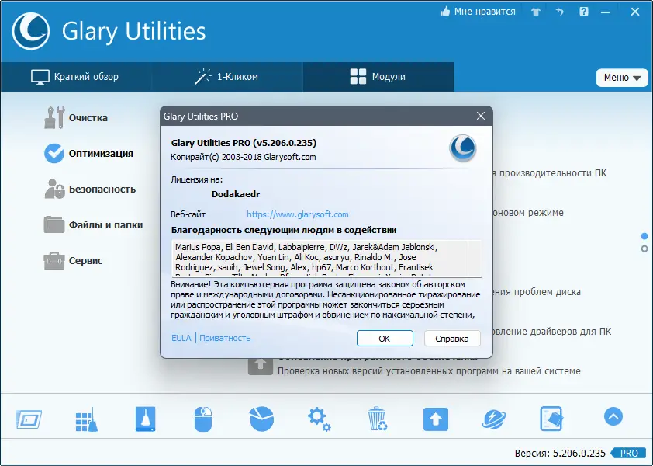Click the Glary Utilities logo
This screenshot has width=653, height=466.
point(31,31)
